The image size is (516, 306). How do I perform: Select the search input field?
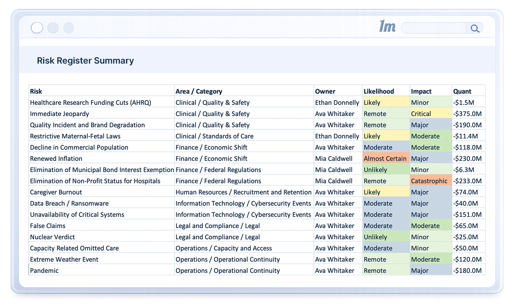pyautogui.click(x=433, y=28)
